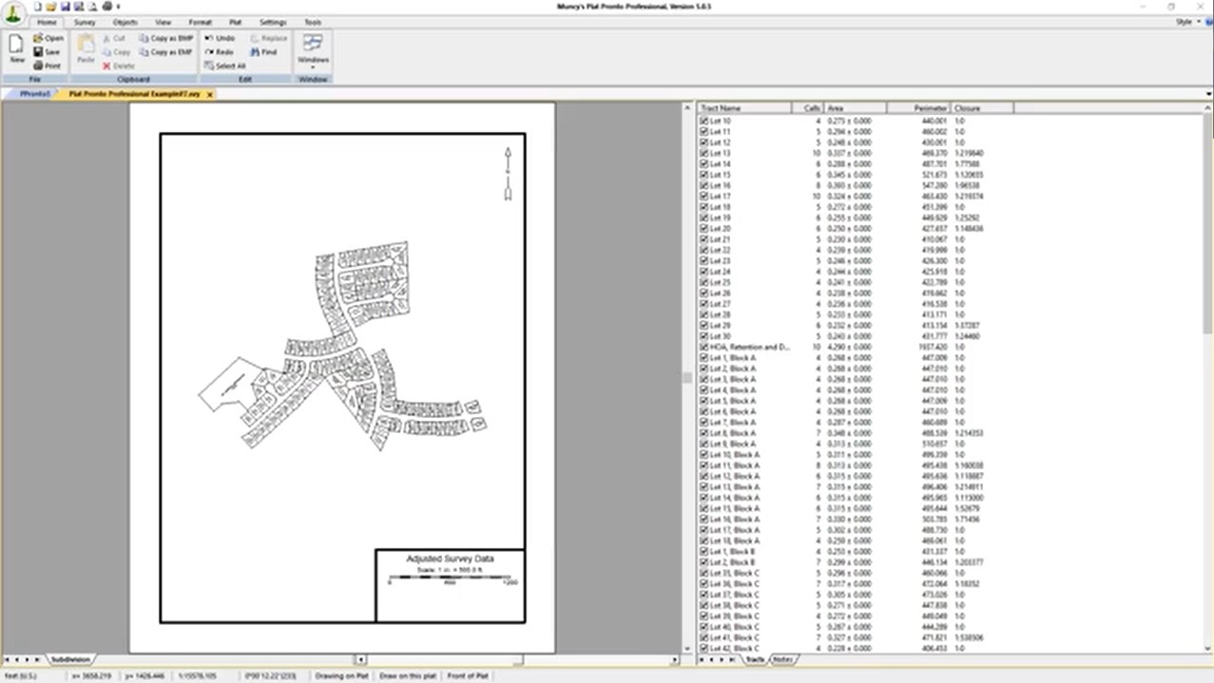Click the round green application menu button
Screen dimensions: 1214x683
[13, 13]
